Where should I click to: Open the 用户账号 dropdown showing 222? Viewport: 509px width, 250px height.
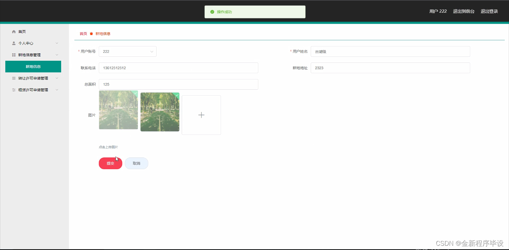point(127,51)
